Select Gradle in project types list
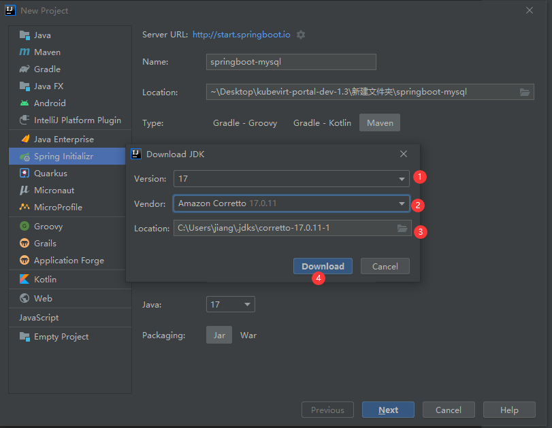 (x=70, y=69)
